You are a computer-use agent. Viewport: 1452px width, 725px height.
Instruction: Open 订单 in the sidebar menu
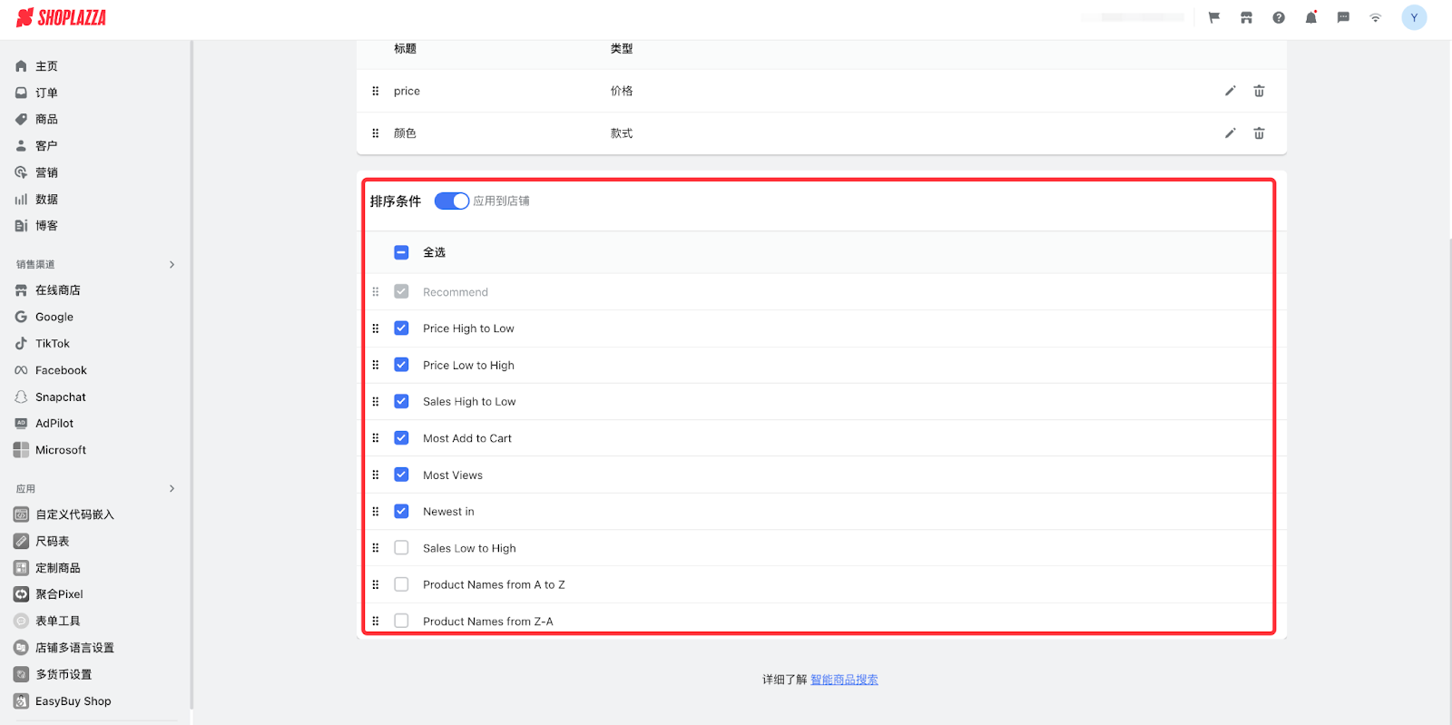coord(46,93)
